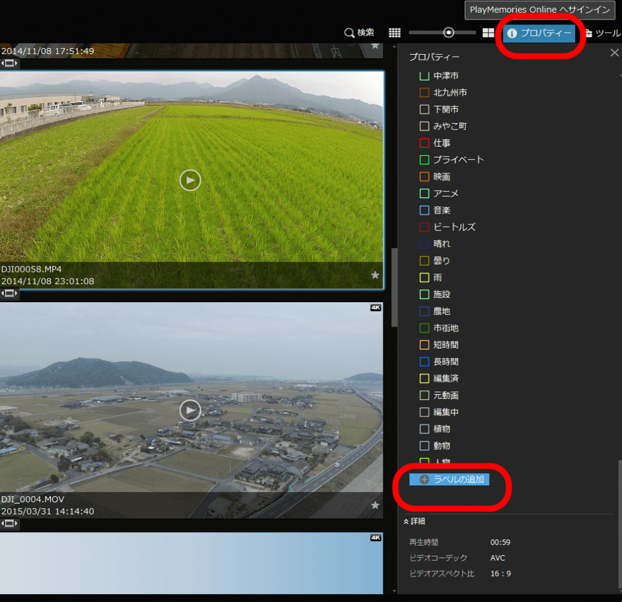Screen dimensions: 622x602
Task: Check the 映画 label
Action: tap(424, 177)
